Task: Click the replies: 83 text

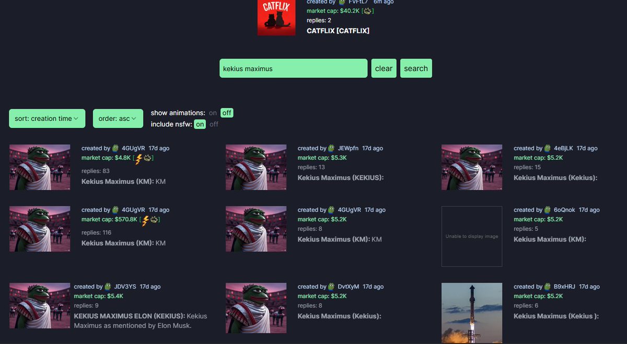Action: [96, 171]
